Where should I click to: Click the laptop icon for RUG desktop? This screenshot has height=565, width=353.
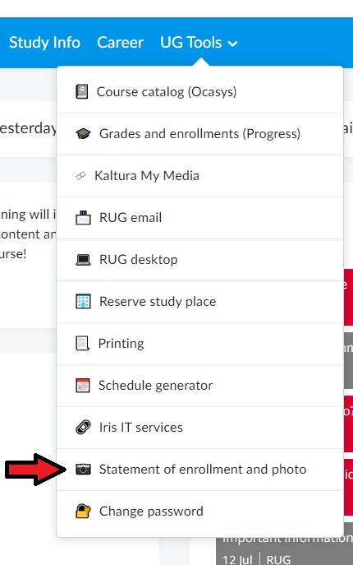[83, 259]
